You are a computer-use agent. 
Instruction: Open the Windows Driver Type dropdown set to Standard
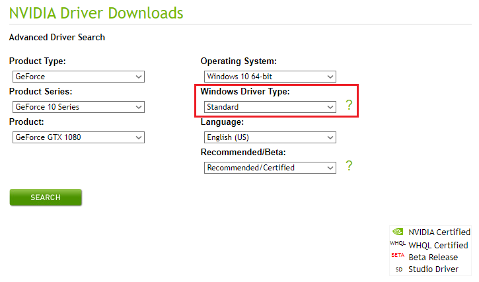270,107
